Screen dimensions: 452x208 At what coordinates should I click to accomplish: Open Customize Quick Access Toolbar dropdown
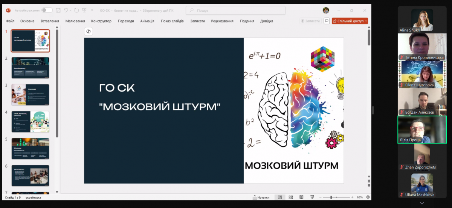point(93,10)
